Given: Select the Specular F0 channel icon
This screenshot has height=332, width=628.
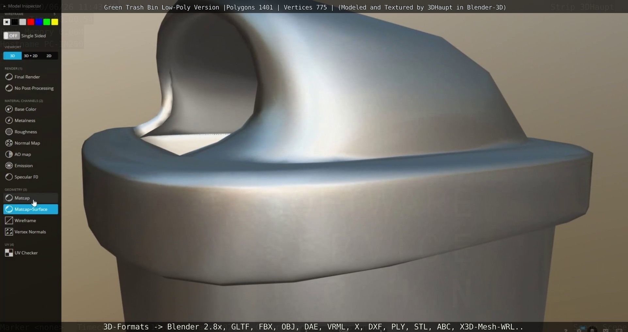Looking at the screenshot, I should pos(9,177).
